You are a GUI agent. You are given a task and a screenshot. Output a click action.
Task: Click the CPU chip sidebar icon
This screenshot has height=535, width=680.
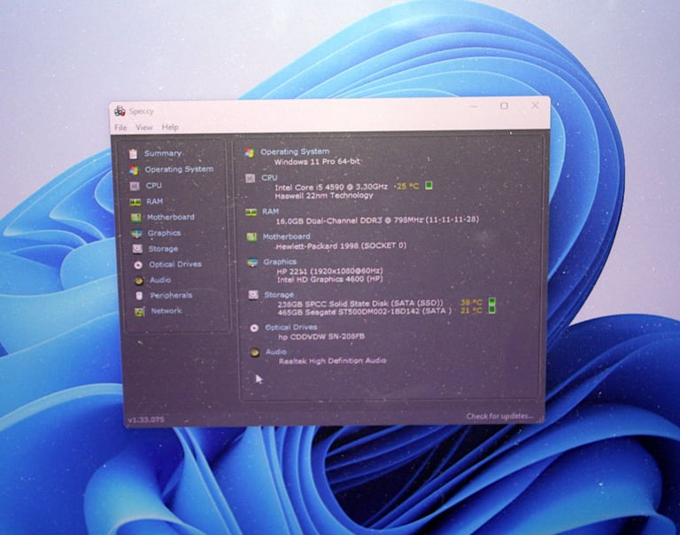(135, 186)
